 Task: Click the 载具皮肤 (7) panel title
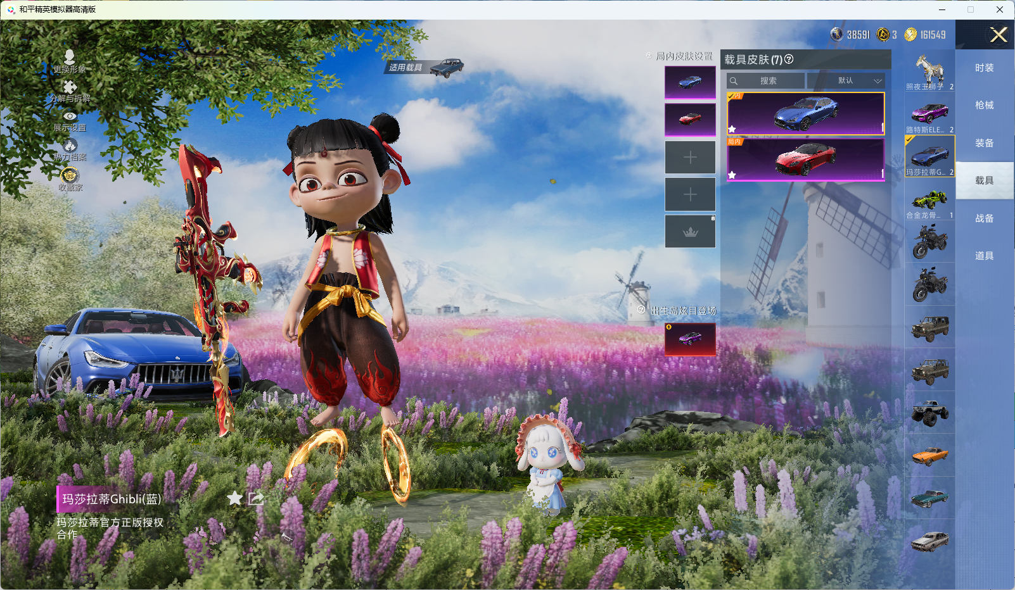coord(753,60)
